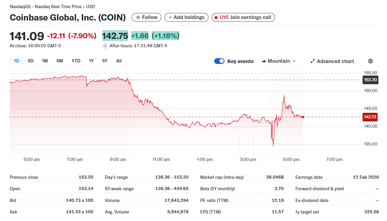Switch chart to 5Y range
The width and height of the screenshot is (387, 221).
point(105,61)
